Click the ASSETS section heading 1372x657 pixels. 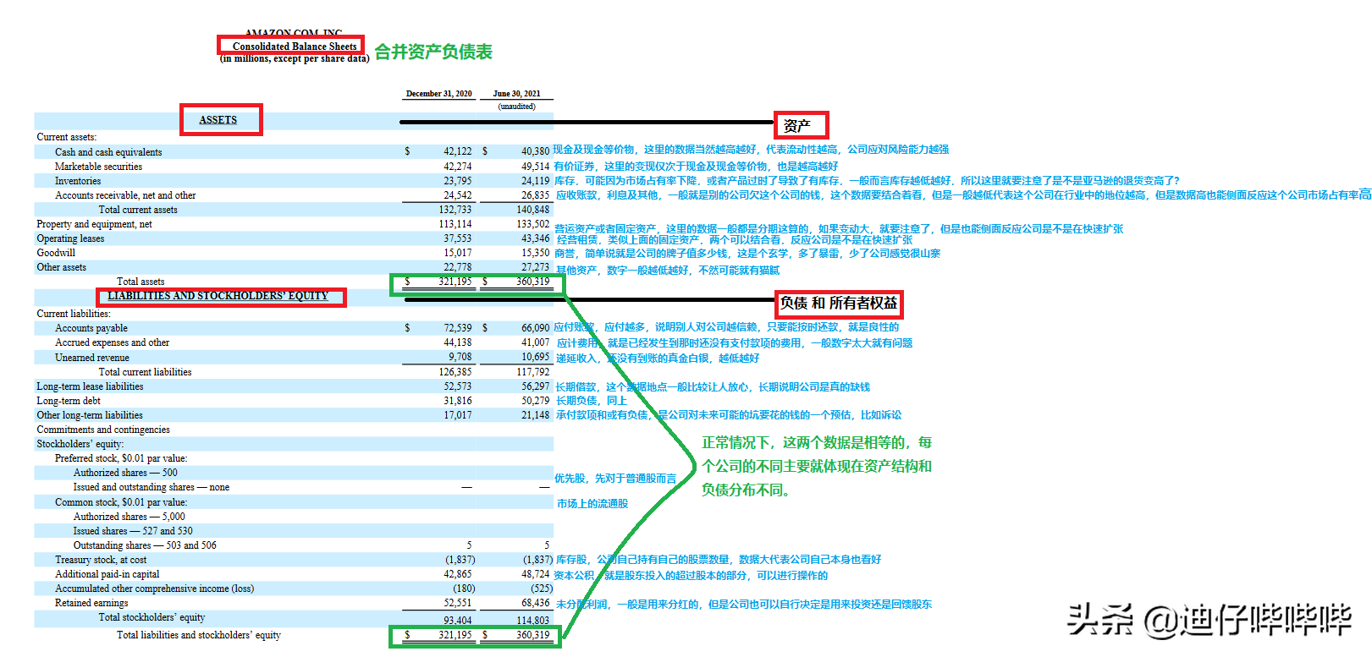[218, 120]
